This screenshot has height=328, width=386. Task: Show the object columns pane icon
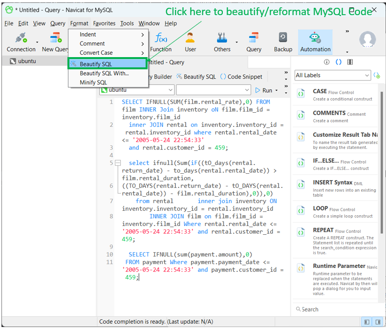350,62
